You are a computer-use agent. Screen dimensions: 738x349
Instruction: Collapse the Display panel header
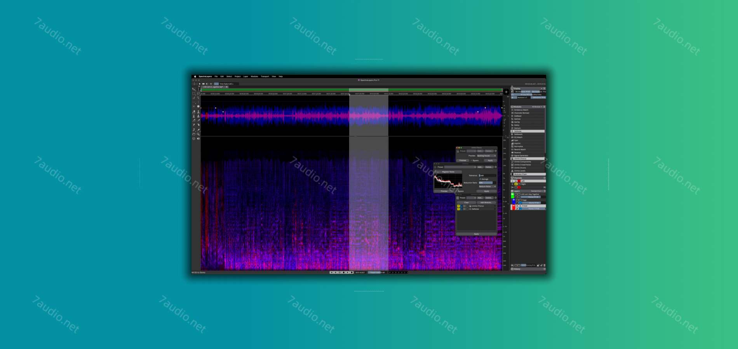(x=528, y=88)
